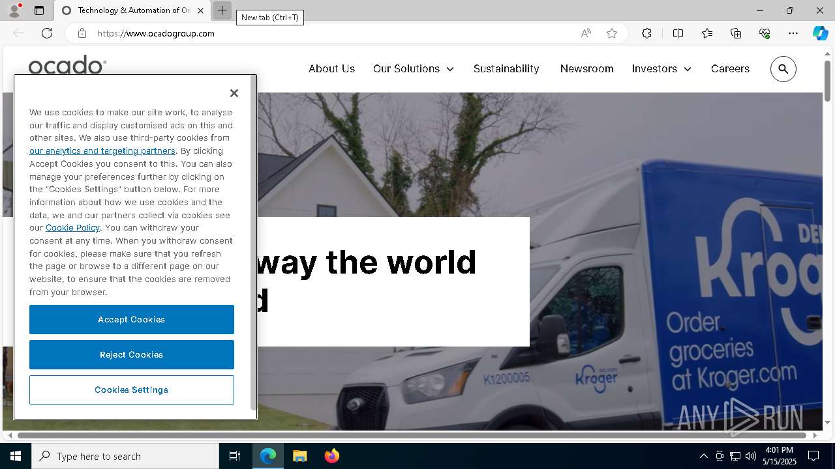Image resolution: width=835 pixels, height=469 pixels.
Task: Refresh the current page
Action: pyautogui.click(x=47, y=33)
